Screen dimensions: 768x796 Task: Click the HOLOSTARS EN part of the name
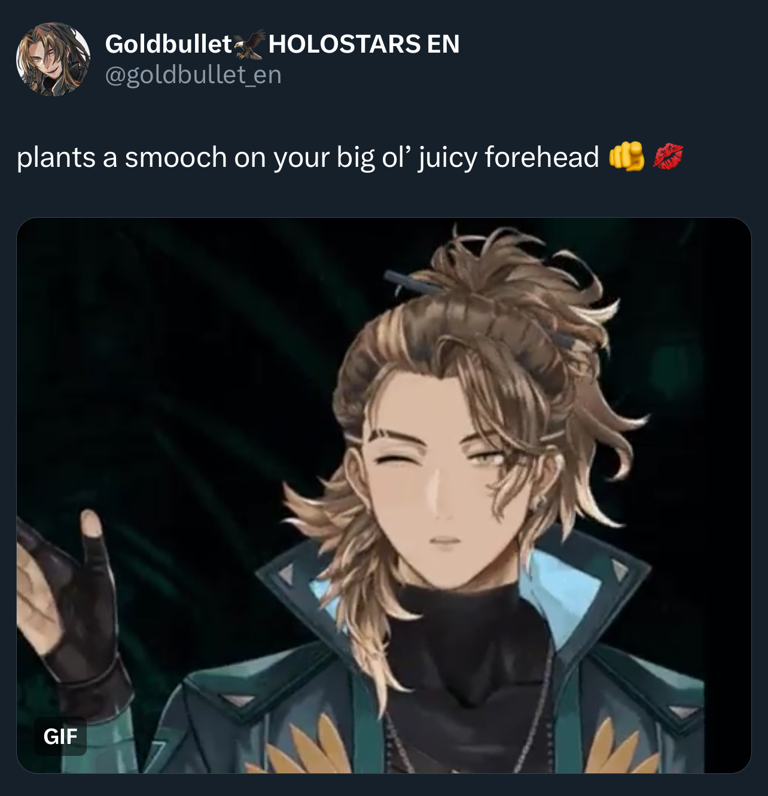tap(364, 44)
